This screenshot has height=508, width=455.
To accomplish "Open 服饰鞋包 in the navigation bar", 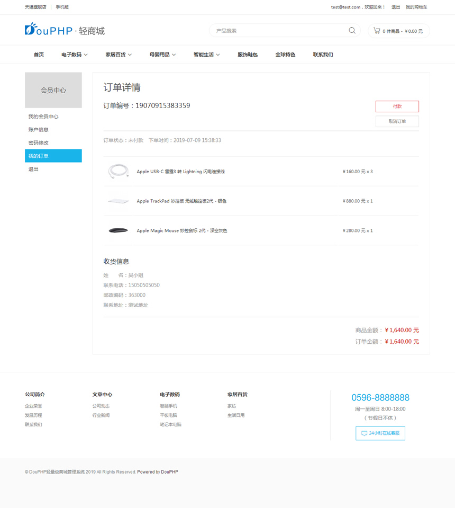I will point(248,55).
